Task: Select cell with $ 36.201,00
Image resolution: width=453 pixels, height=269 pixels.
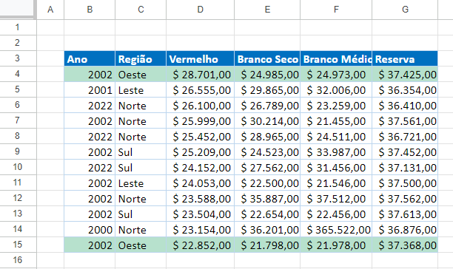Action: click(267, 230)
